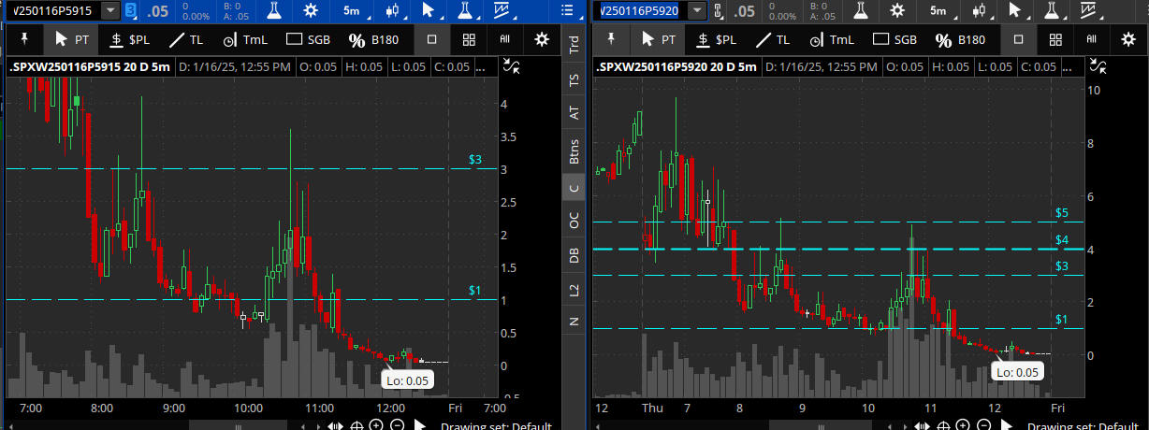Choose the SGB rectangle tool in right chart

coord(894,40)
